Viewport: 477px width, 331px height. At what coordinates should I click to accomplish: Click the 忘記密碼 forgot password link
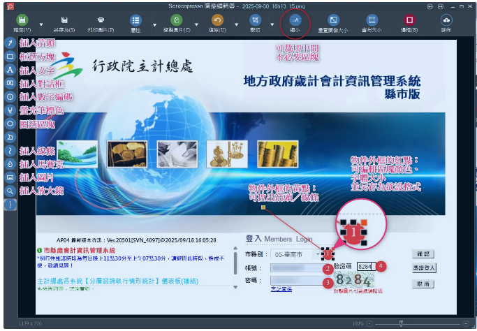281,289
